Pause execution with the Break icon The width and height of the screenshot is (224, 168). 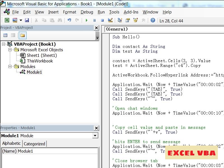pyautogui.click(x=94, y=20)
